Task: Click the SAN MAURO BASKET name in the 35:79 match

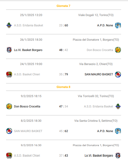Action: (x=99, y=74)
